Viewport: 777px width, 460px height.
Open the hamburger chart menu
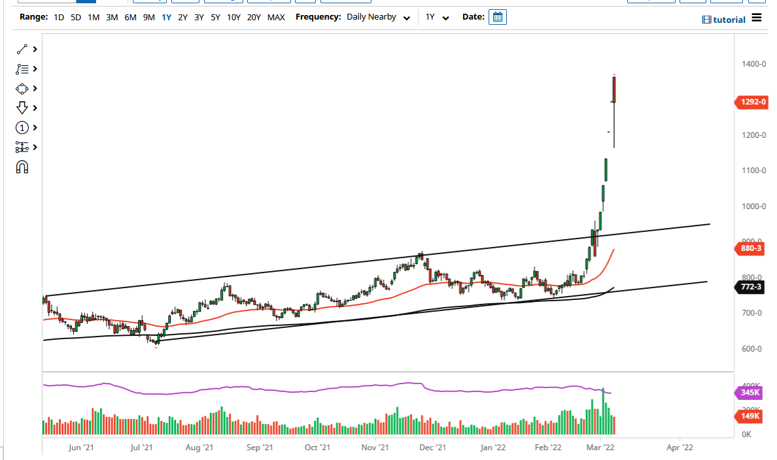pyautogui.click(x=756, y=18)
